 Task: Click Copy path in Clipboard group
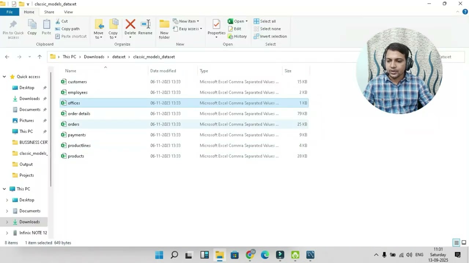pyautogui.click(x=67, y=29)
